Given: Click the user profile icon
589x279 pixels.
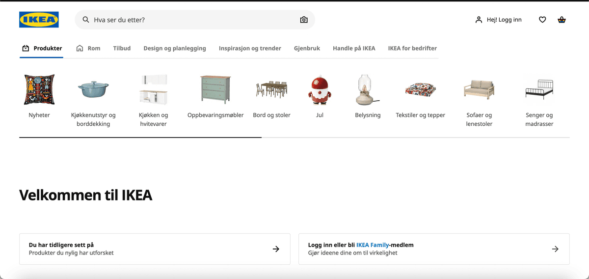Looking at the screenshot, I should (x=479, y=20).
